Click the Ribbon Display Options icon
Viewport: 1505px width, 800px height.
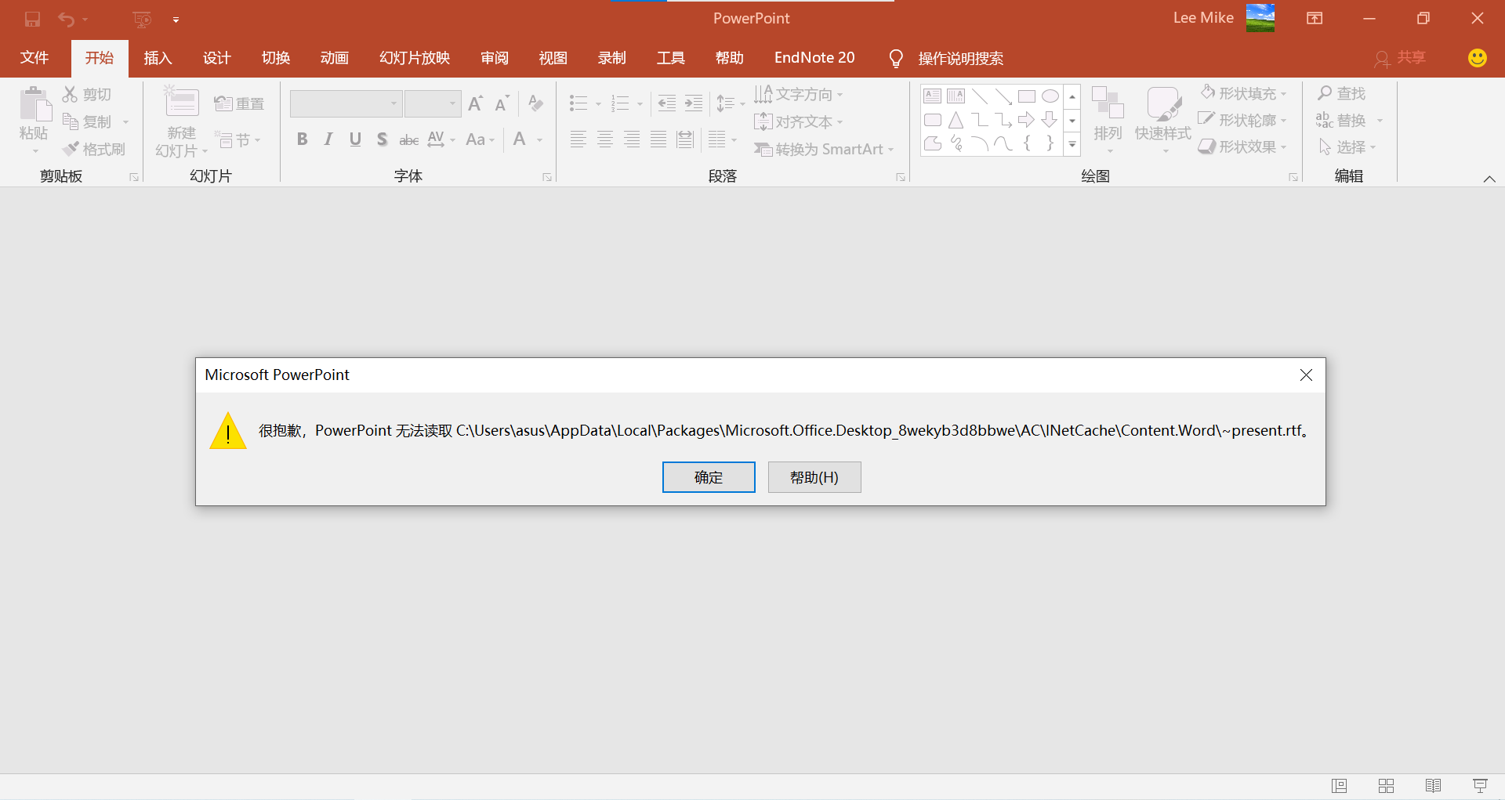pos(1315,18)
